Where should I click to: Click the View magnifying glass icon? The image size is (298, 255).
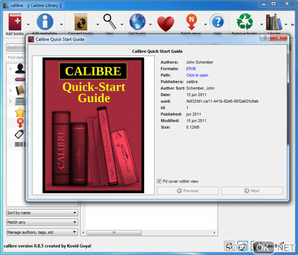[x=110, y=22]
